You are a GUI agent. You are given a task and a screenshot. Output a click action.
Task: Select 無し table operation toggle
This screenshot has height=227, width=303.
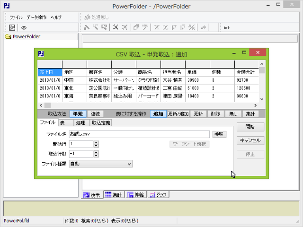[x=233, y=114]
